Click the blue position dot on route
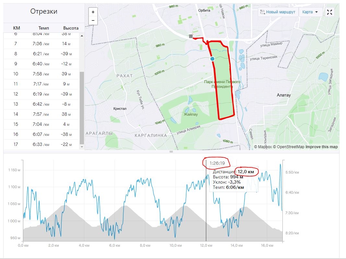Screen dimensions: 346x259 pos(212,58)
